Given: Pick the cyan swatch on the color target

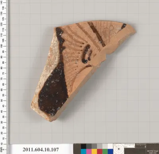Looking at the screenshot, I should pyautogui.click(x=83, y=152).
